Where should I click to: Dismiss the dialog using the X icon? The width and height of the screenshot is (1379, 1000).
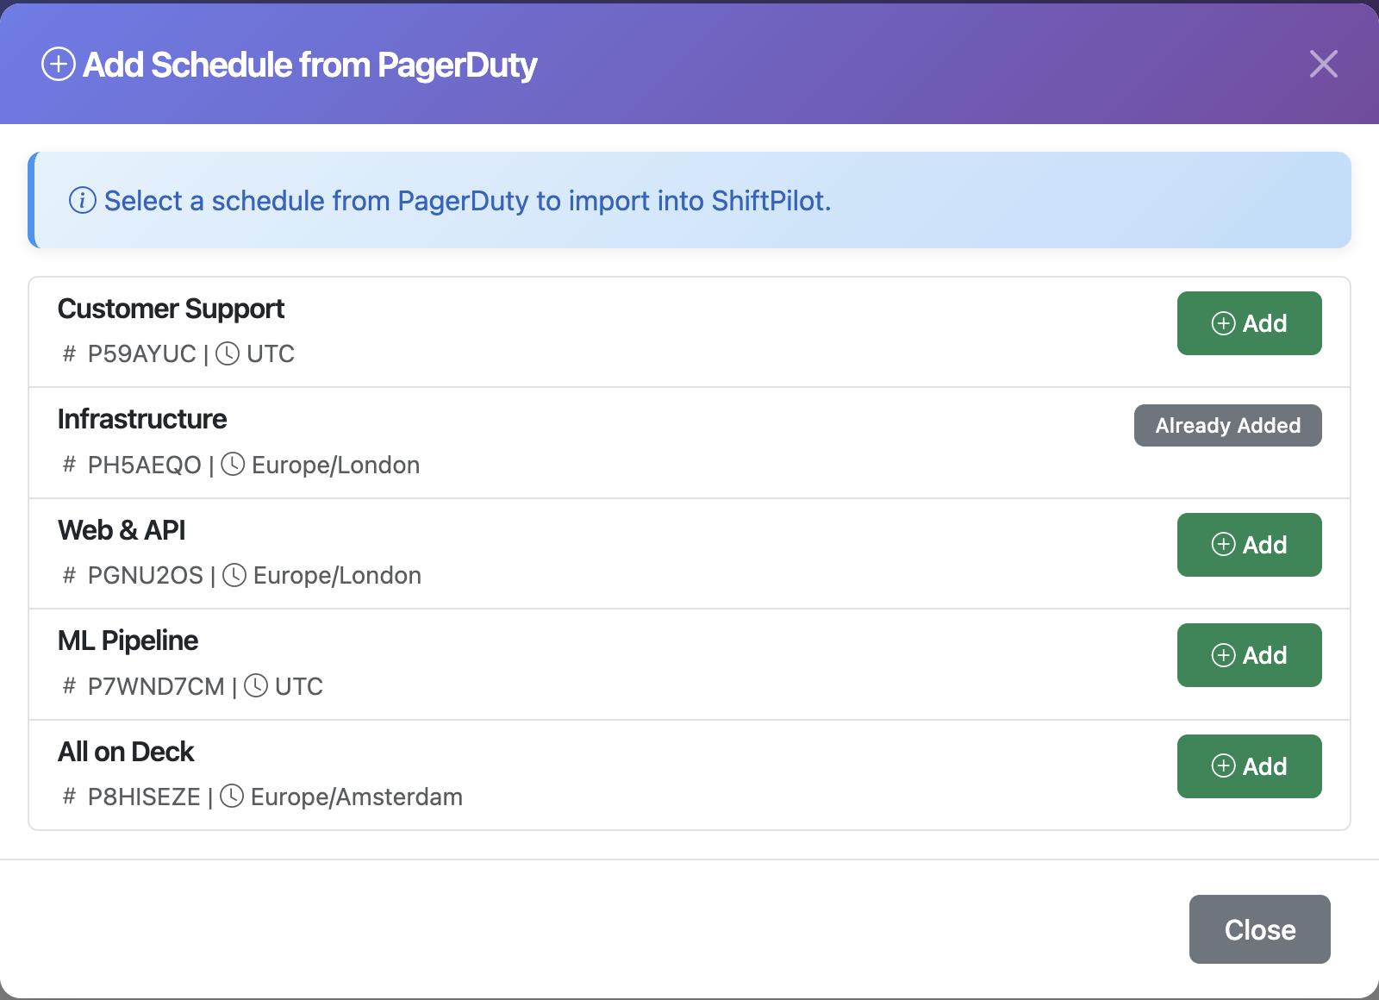point(1322,64)
